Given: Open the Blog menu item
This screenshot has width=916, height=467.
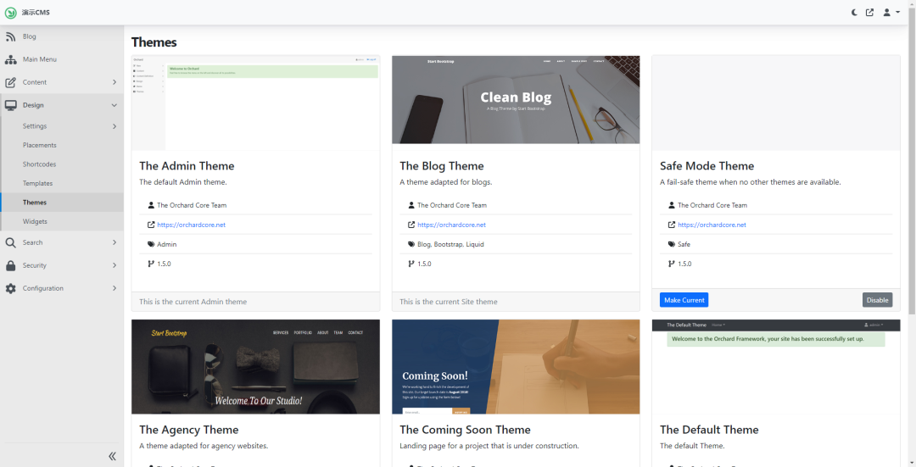Looking at the screenshot, I should [x=29, y=36].
